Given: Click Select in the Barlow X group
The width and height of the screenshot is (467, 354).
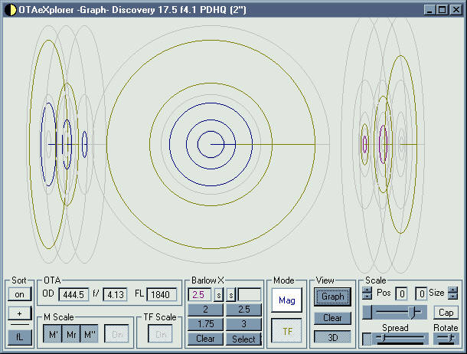Looking at the screenshot, I should point(243,339).
